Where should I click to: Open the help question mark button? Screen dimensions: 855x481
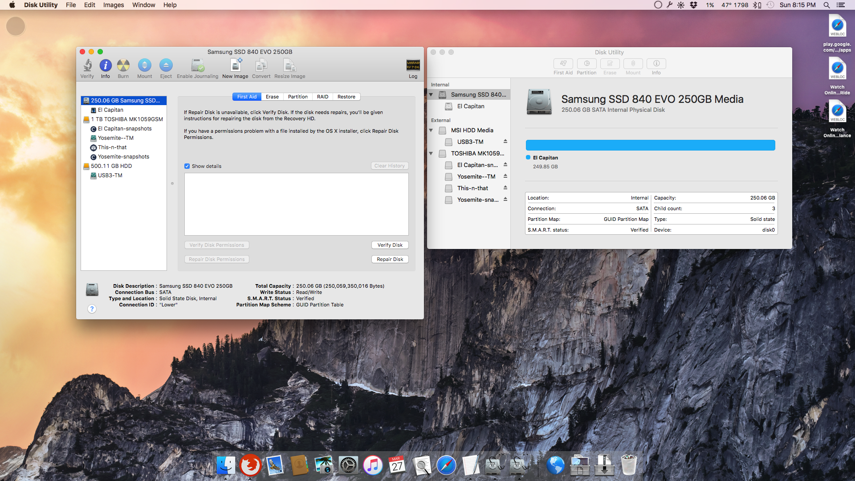92,309
